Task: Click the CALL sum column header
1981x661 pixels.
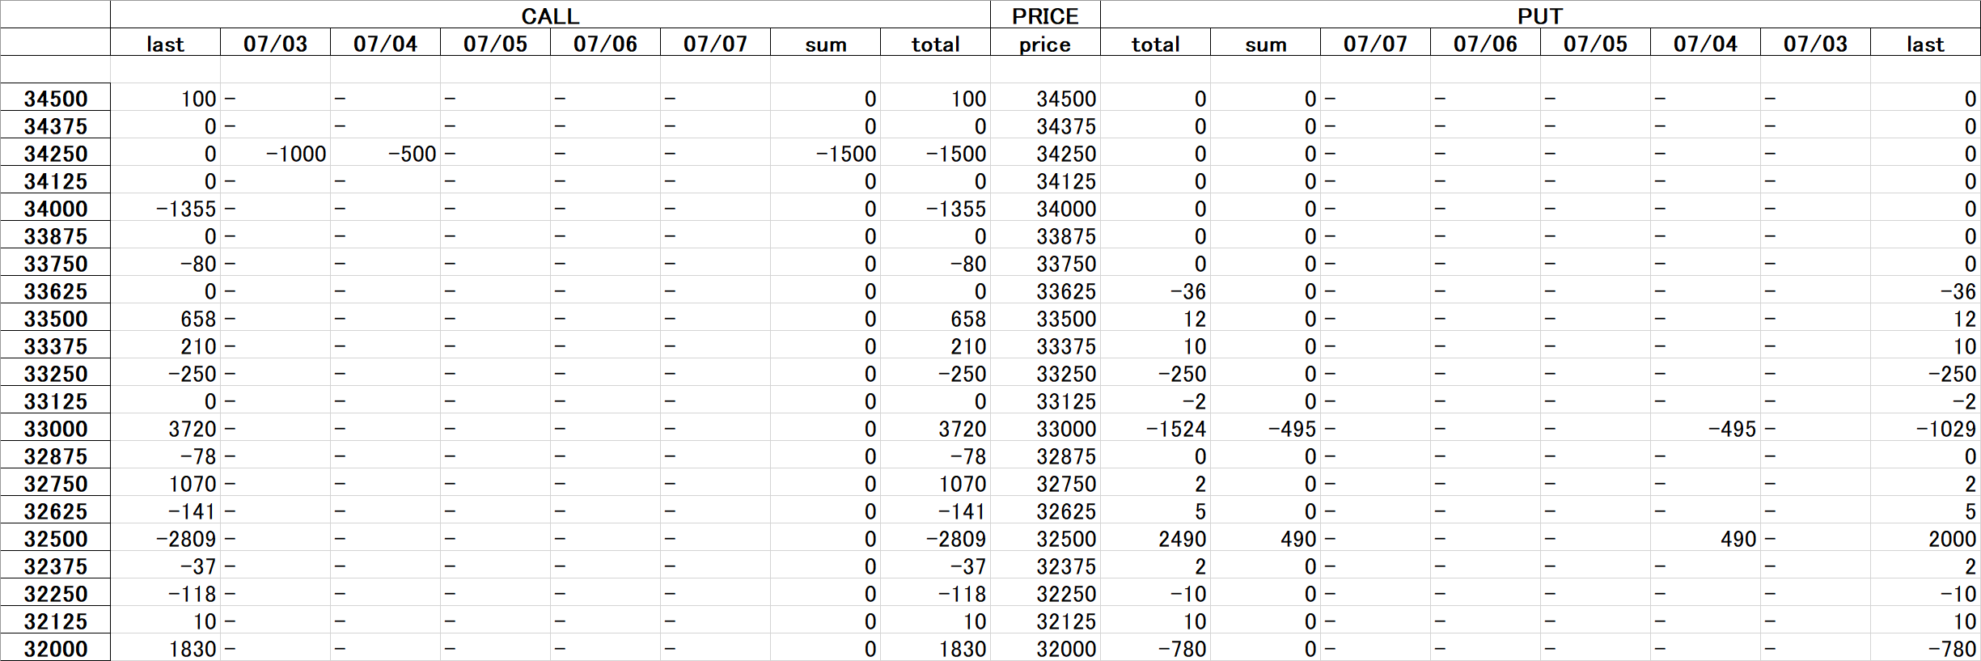Action: (x=825, y=43)
